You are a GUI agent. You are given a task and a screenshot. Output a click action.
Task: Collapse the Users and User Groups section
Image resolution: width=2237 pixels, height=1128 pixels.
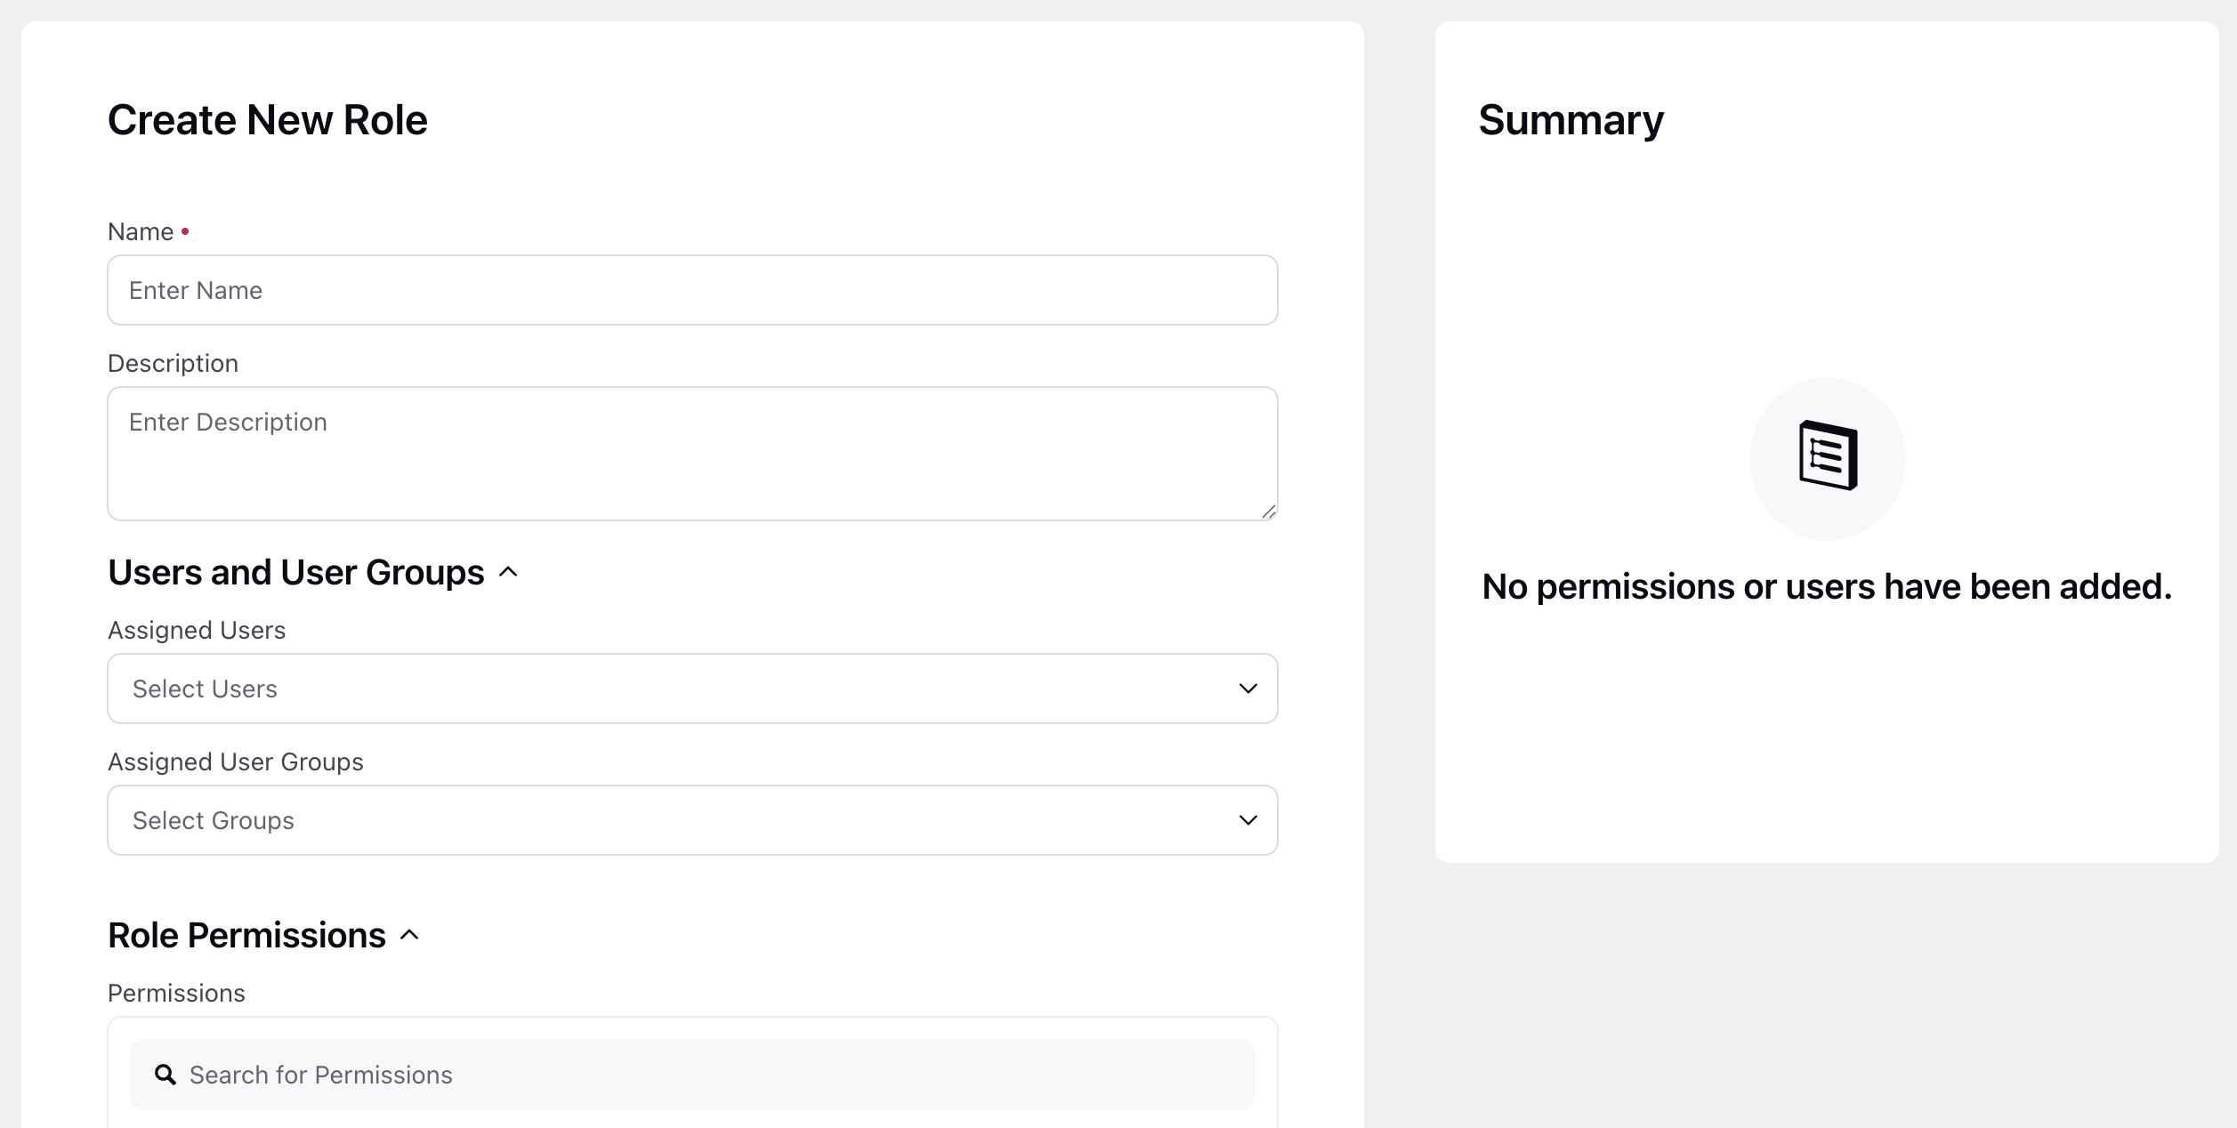tap(508, 572)
